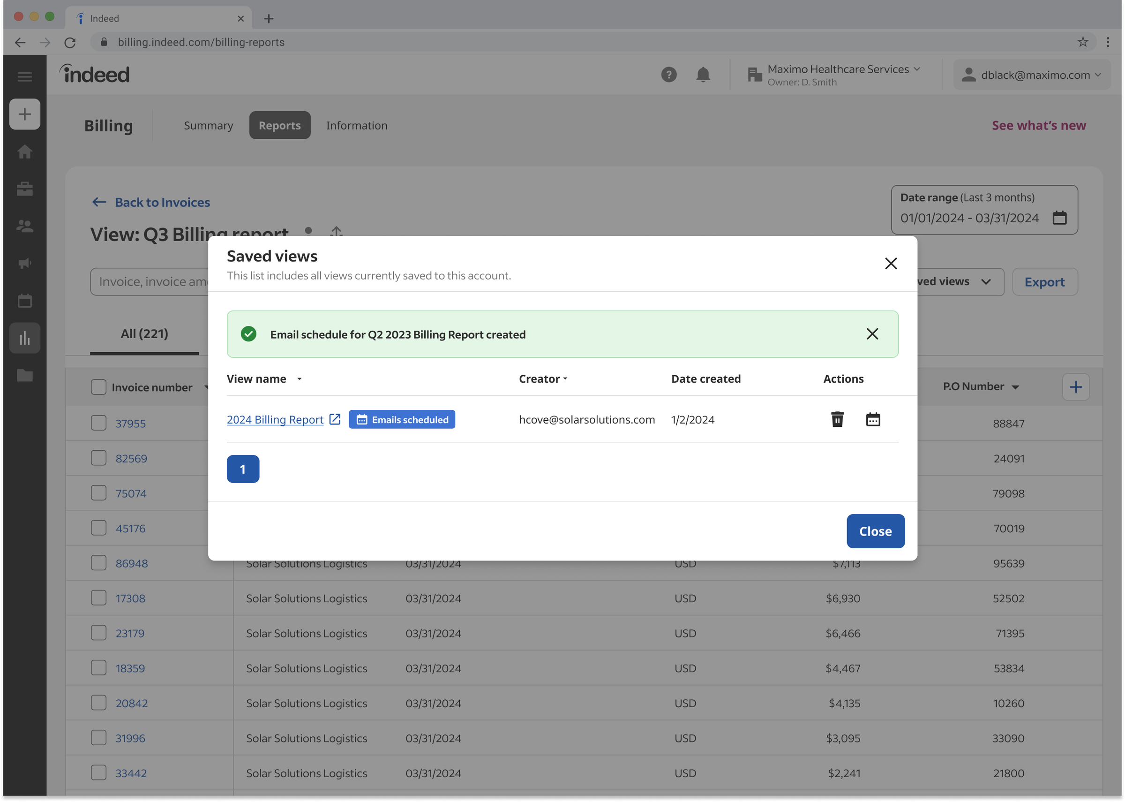Select the Reports tab
The height and width of the screenshot is (802, 1125).
coord(279,125)
